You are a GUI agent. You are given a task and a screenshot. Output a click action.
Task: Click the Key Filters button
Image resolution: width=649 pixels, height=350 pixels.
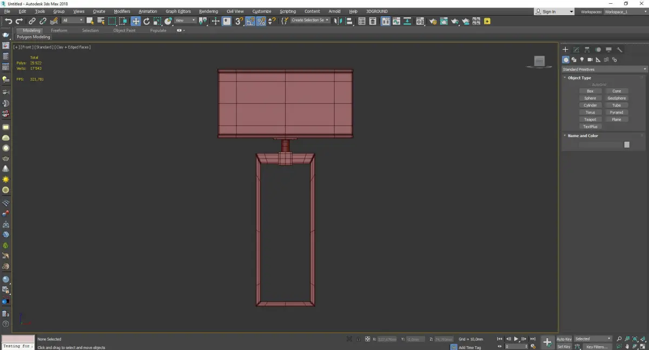pyautogui.click(x=597, y=347)
